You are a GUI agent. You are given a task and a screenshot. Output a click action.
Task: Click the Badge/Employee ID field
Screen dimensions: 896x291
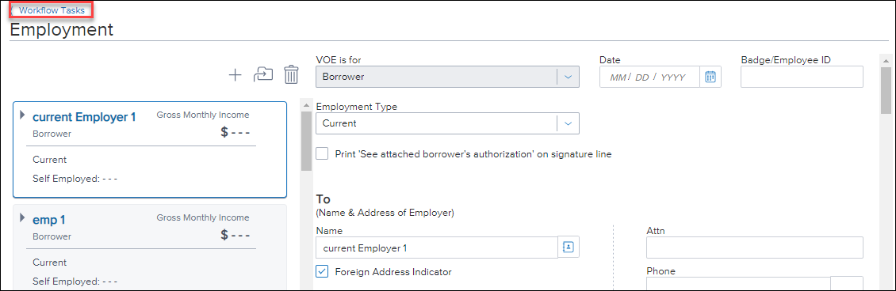click(x=802, y=77)
